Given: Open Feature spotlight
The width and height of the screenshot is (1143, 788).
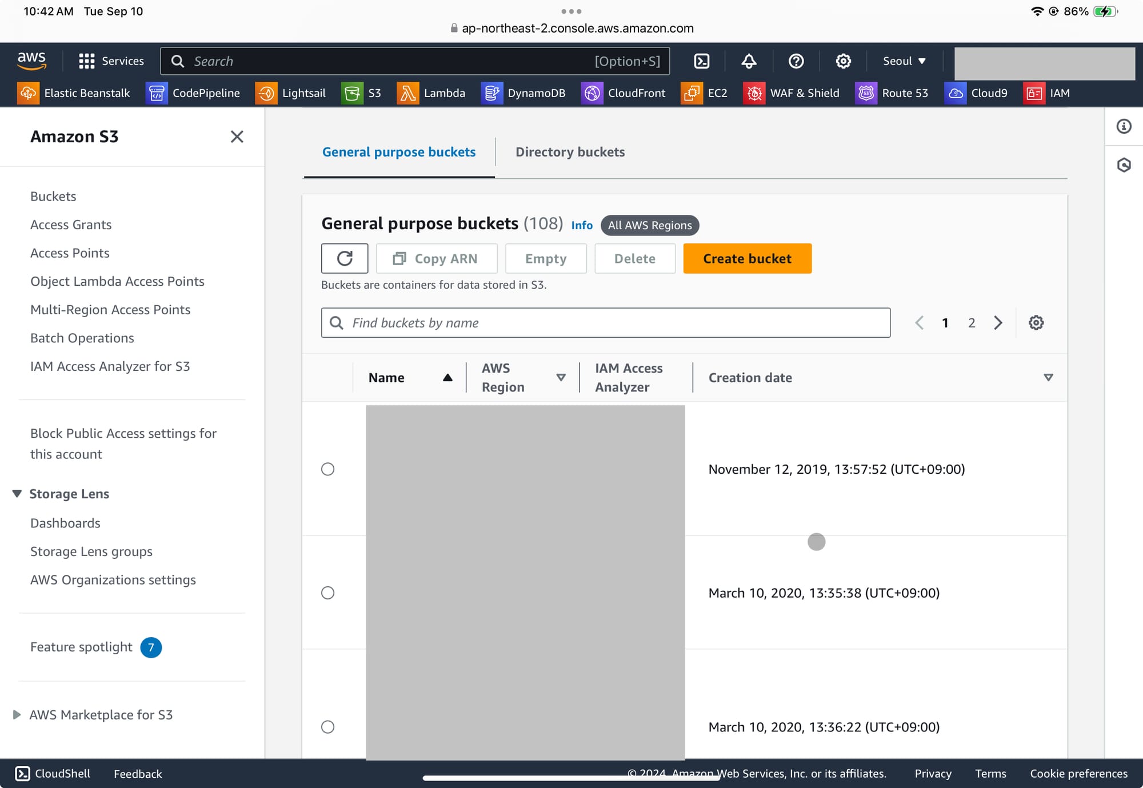Looking at the screenshot, I should pos(81,647).
